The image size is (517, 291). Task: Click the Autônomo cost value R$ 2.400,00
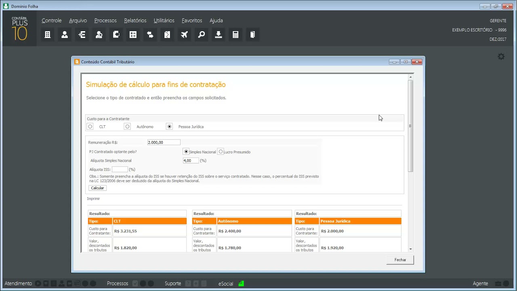coord(230,231)
